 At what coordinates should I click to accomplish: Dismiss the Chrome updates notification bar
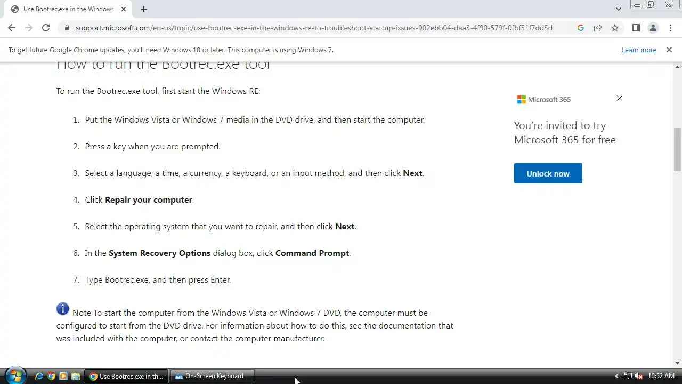(669, 50)
